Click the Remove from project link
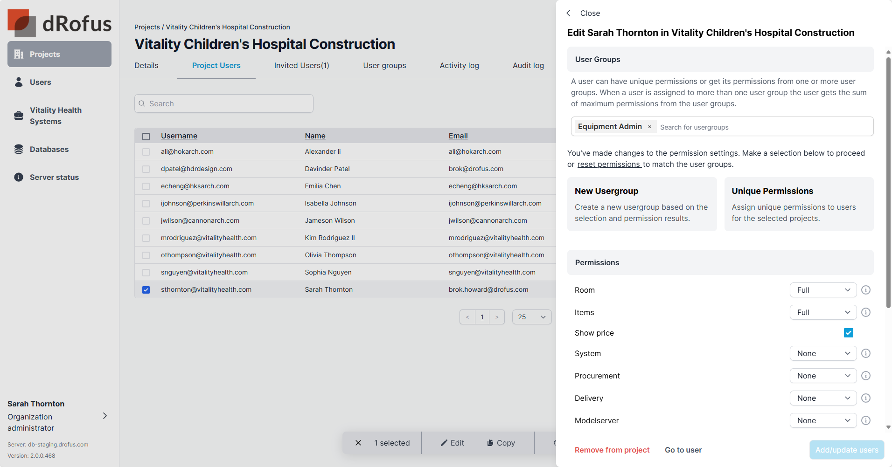Image resolution: width=892 pixels, height=467 pixels. tap(612, 450)
